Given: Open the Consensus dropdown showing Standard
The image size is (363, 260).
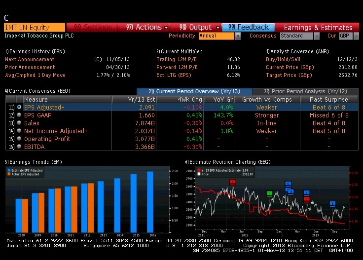Looking at the screenshot, I should tap(299, 36).
